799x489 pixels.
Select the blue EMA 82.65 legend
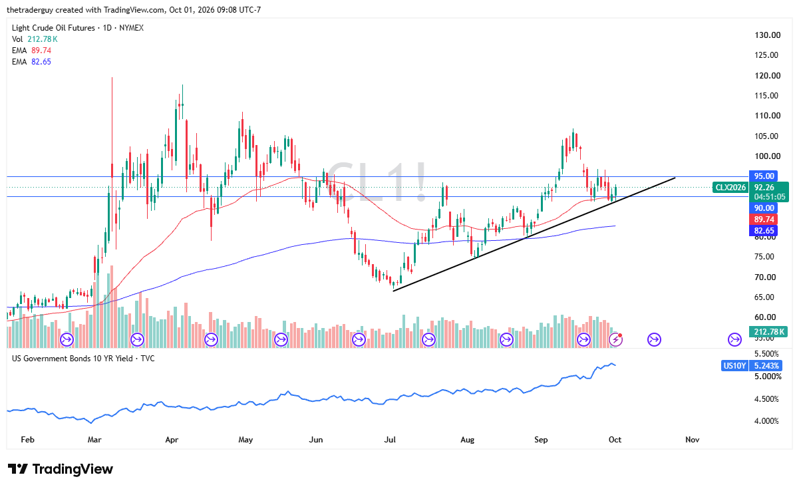pyautogui.click(x=32, y=62)
